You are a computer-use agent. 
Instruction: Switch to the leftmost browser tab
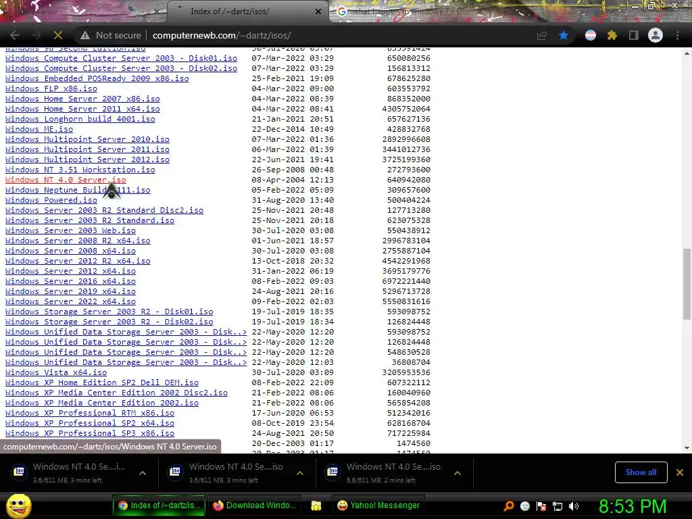(x=80, y=11)
